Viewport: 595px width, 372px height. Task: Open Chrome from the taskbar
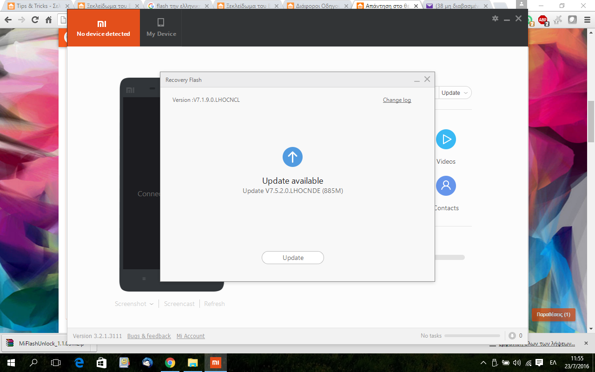pos(170,363)
